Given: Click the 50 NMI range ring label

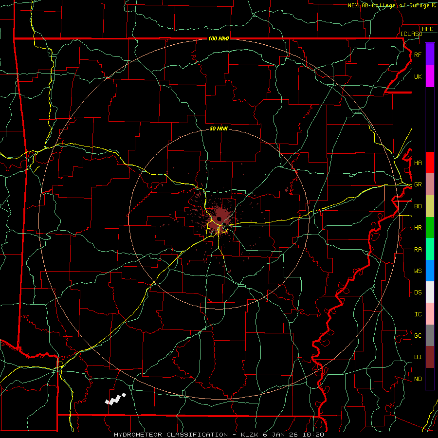Looking at the screenshot, I should click(219, 128).
